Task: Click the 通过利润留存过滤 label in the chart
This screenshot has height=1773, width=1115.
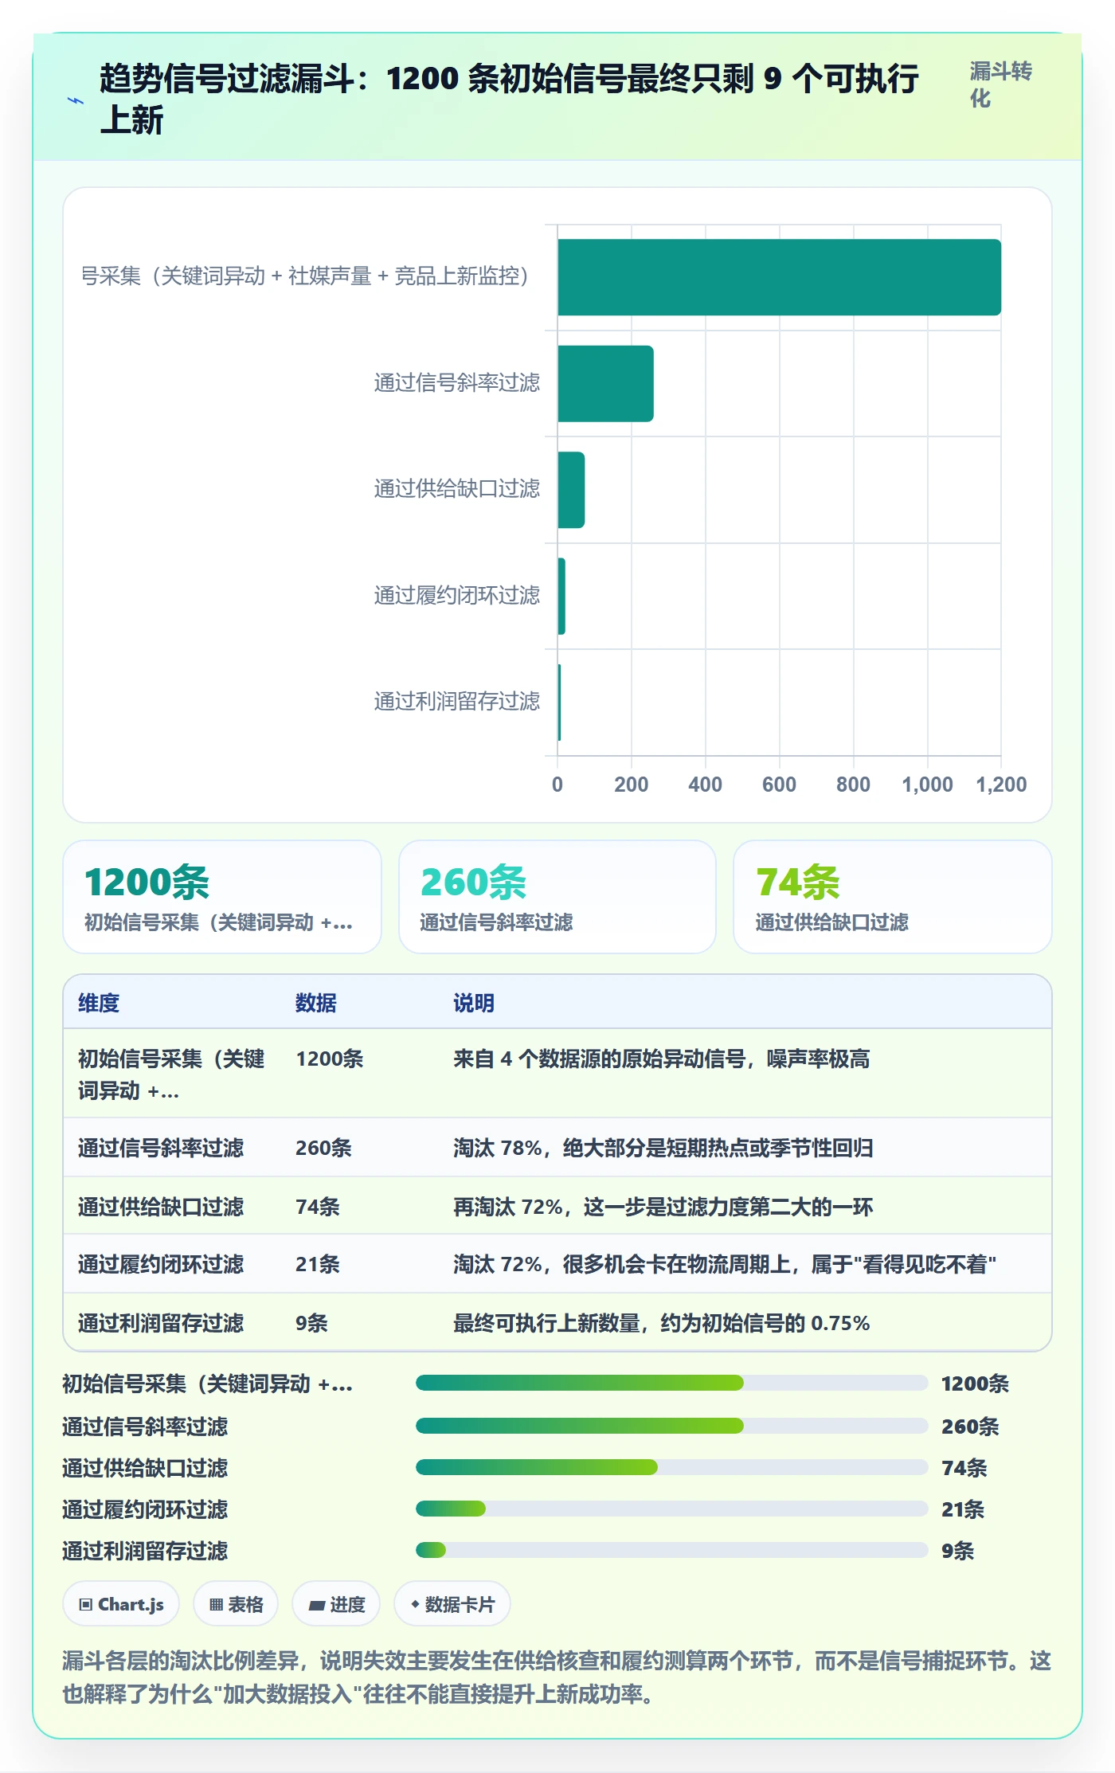Action: click(x=457, y=701)
